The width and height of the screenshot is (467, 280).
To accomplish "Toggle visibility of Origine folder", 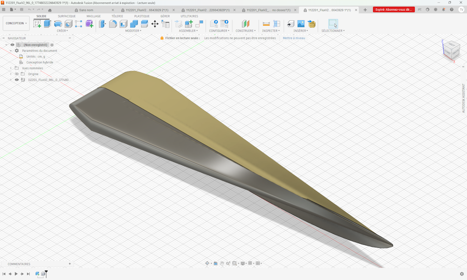I will [x=17, y=74].
